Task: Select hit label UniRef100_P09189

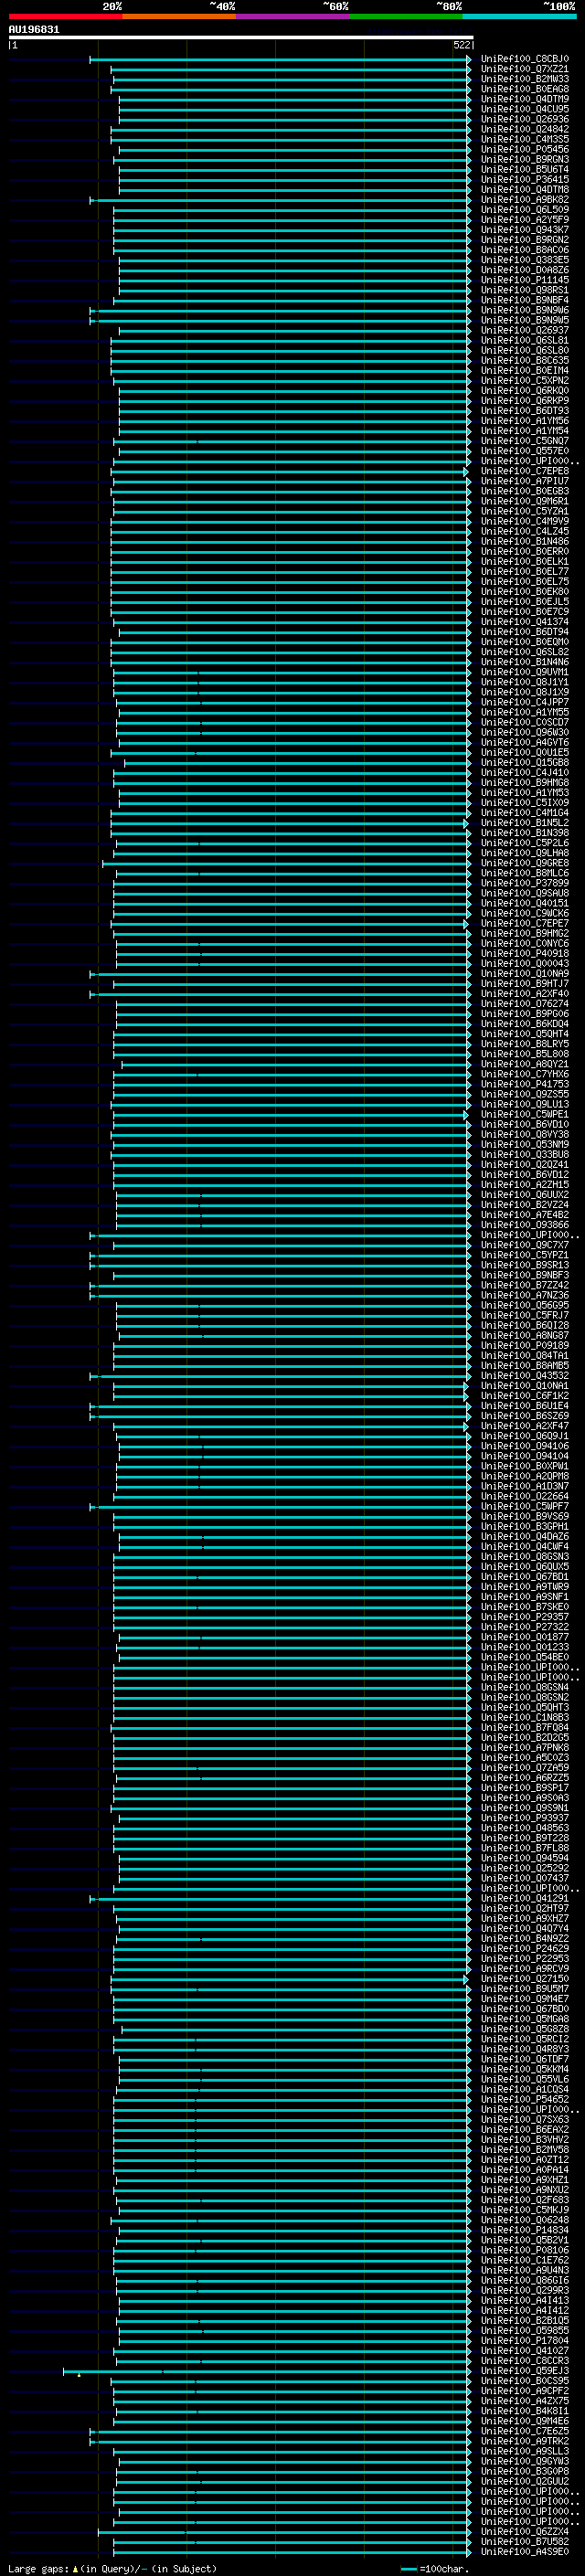Action: tap(524, 1345)
